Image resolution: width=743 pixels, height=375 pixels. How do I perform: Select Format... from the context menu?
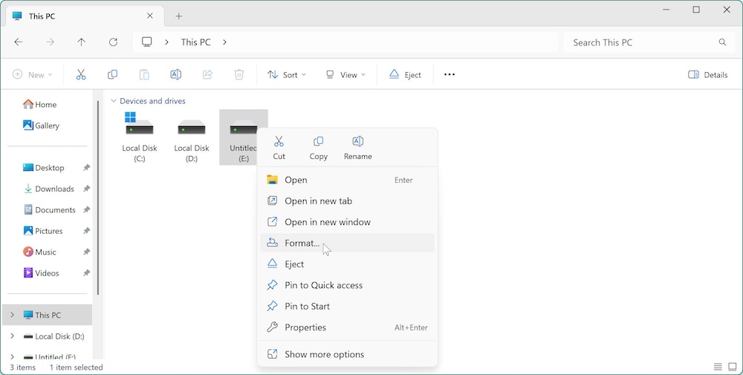coord(302,243)
